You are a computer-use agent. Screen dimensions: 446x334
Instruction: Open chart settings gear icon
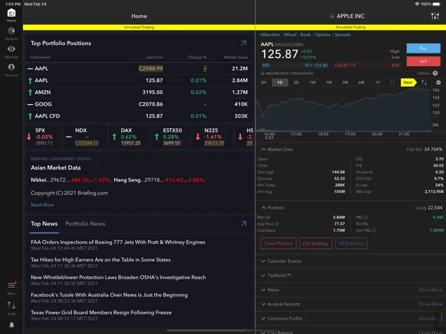439,82
